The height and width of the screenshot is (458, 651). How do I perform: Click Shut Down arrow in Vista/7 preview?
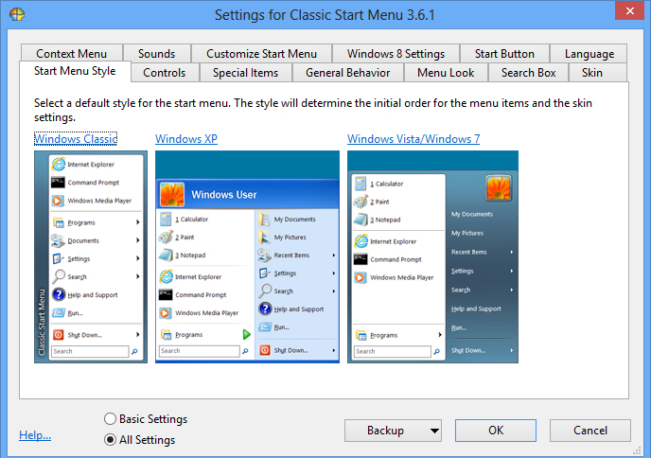click(512, 350)
